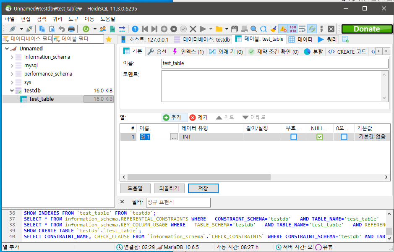Image resolution: width=394 pixels, height=252 pixels.
Task: Delete row with round x icon
Action: tap(174, 29)
